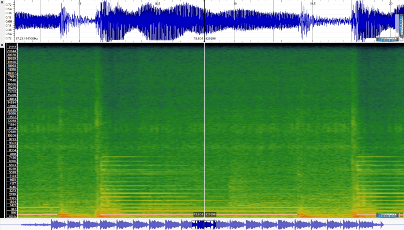Viewport: 404px width, 230px height.
Task: Click the spectrogram zoom reset square
Action: click(x=401, y=215)
